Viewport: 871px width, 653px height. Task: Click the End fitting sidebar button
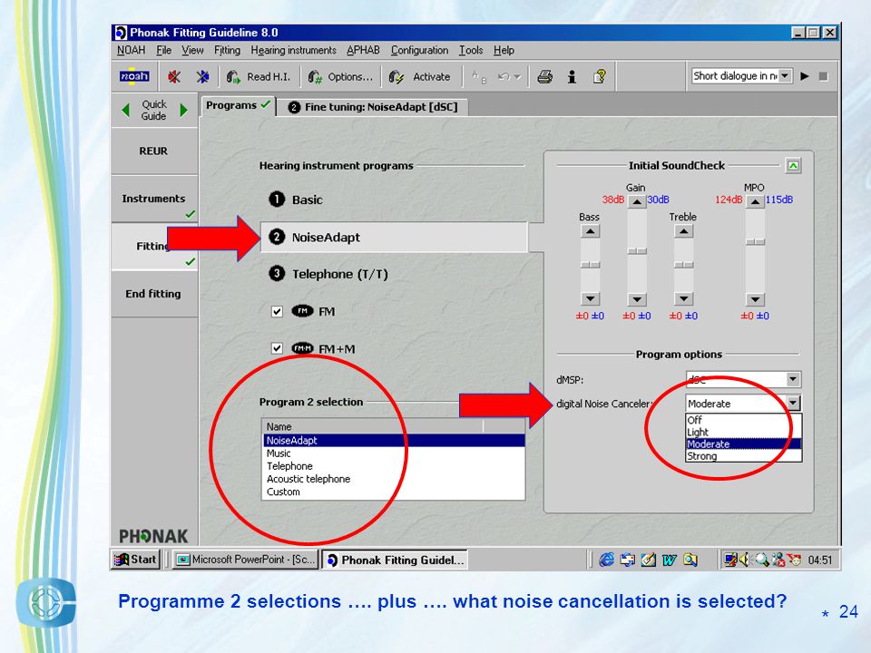point(154,294)
